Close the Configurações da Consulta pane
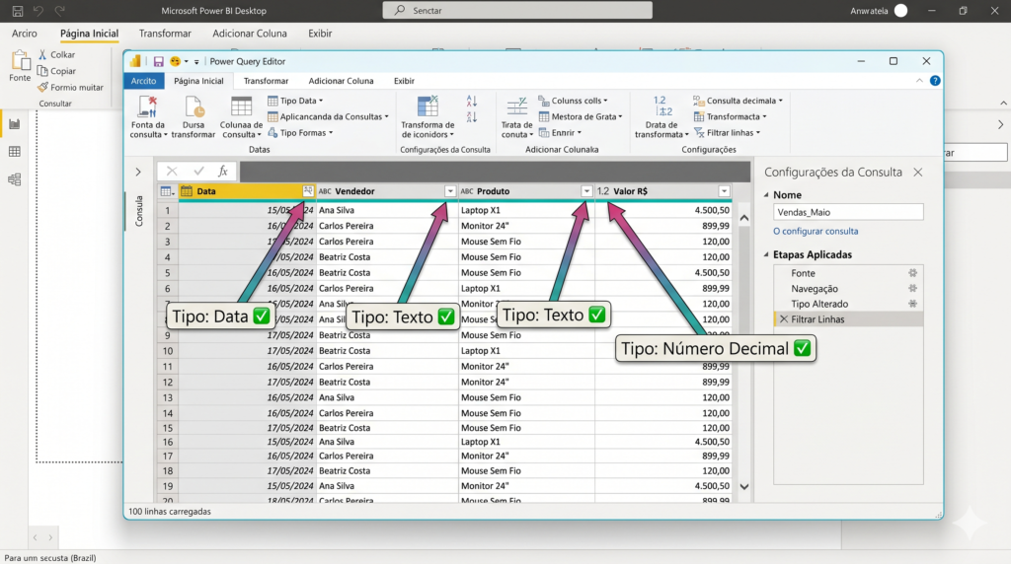 tap(918, 172)
